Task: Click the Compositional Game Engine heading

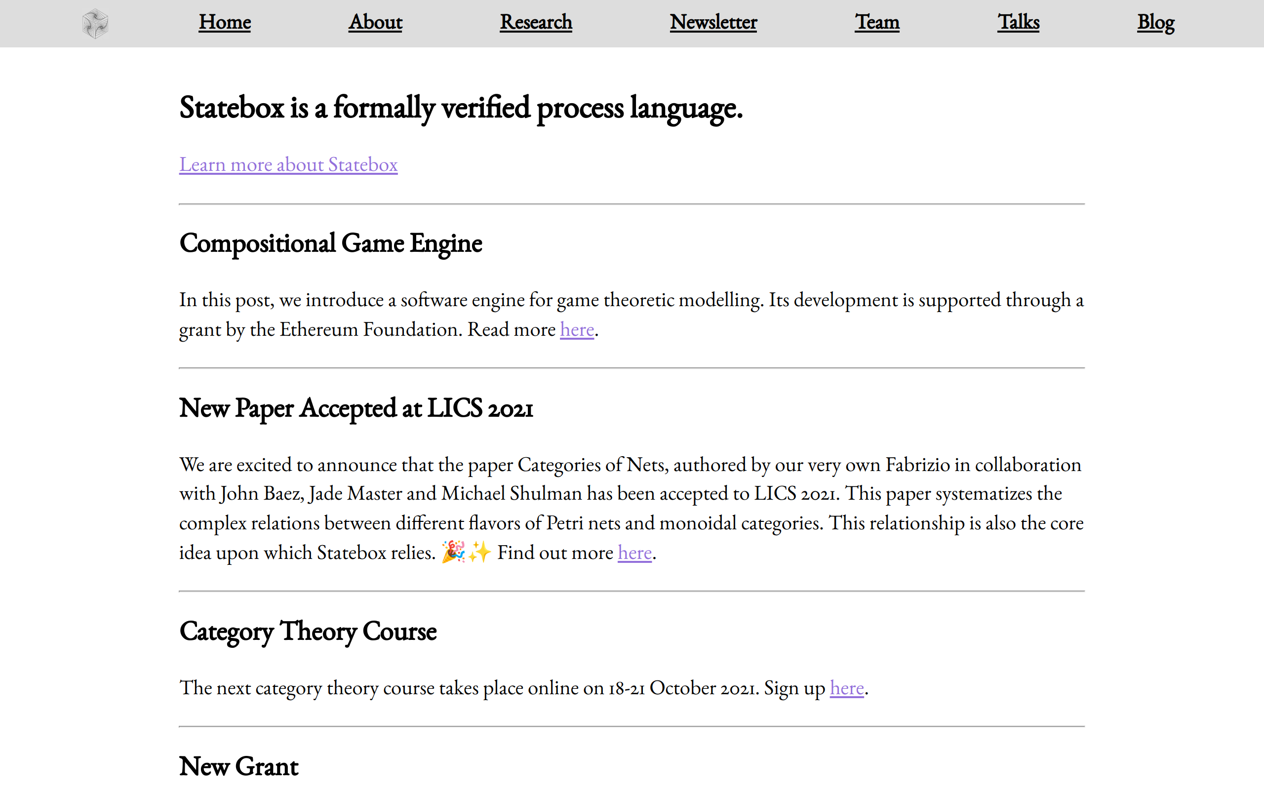Action: tap(330, 243)
